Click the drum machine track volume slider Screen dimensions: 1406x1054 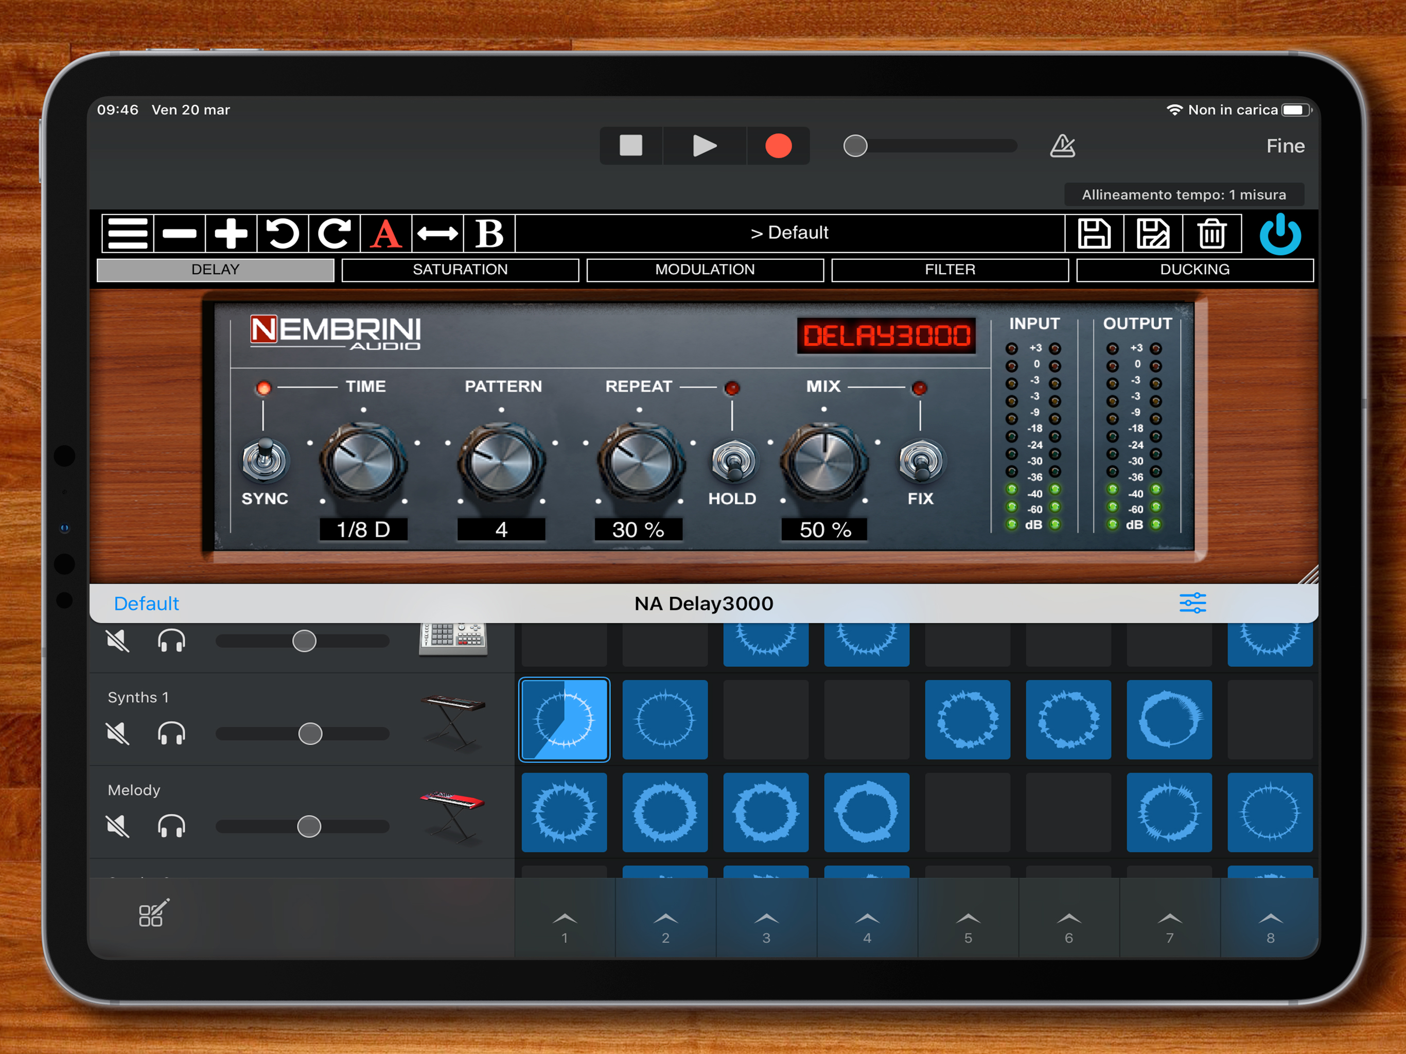[303, 641]
